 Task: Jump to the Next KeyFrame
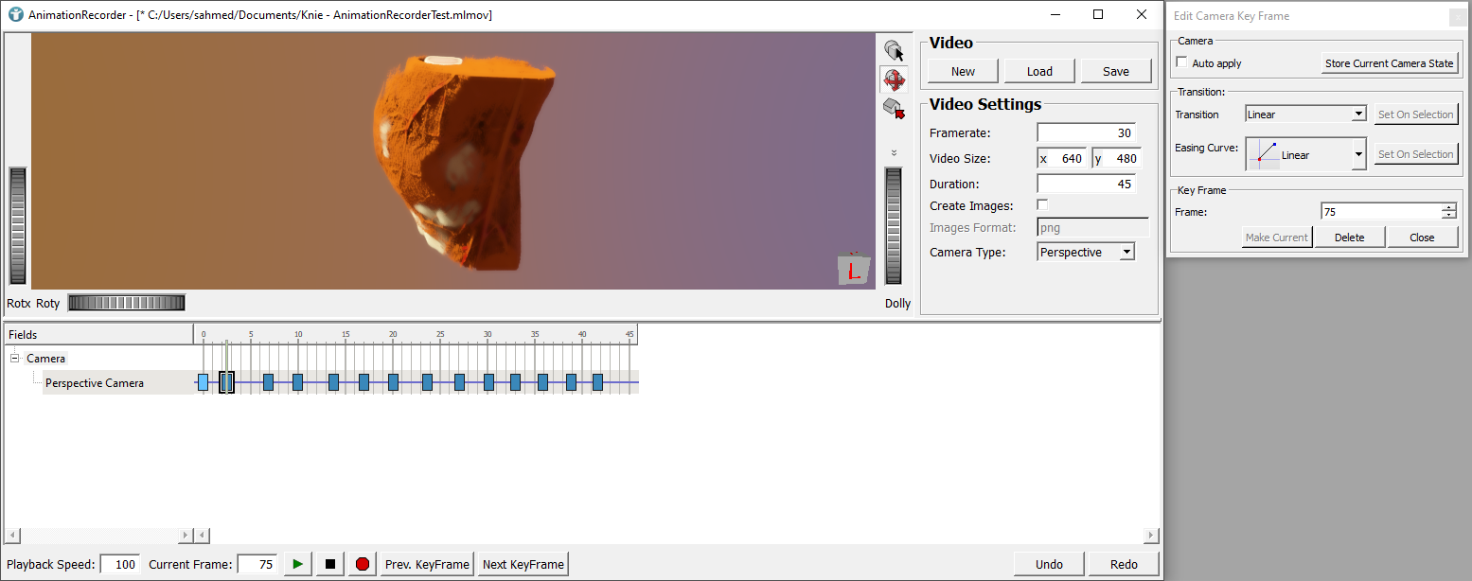tap(522, 563)
